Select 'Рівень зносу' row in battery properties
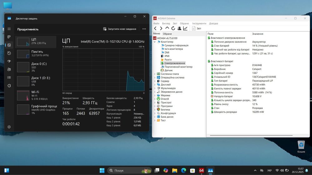This screenshot has height=175, width=312. click(259, 104)
